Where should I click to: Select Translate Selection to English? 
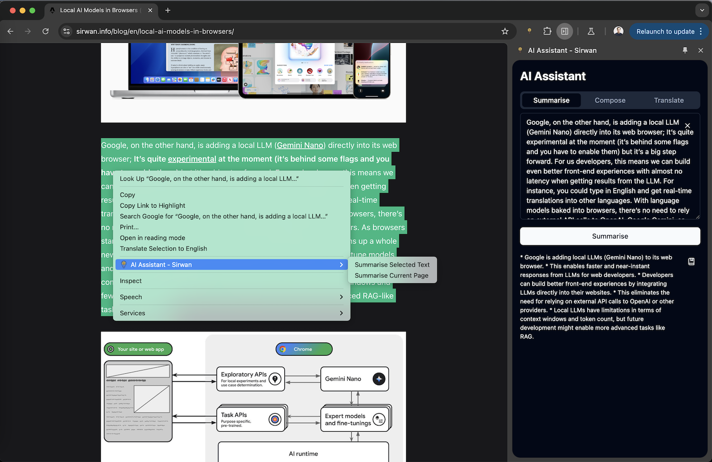(x=232, y=249)
